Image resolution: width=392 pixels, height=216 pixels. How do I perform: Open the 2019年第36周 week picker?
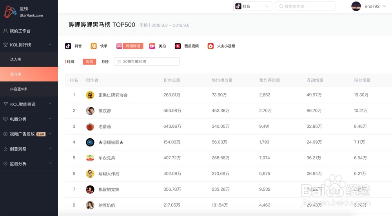(147, 62)
